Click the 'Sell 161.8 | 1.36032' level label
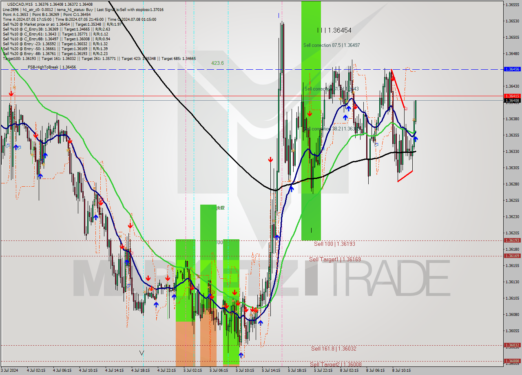 334,349
